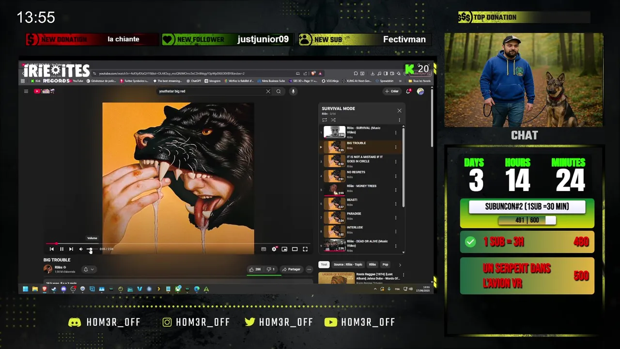Screen dimensions: 620x349
Task: Open Steam from the taskbar
Action: pyautogui.click(x=54, y=289)
